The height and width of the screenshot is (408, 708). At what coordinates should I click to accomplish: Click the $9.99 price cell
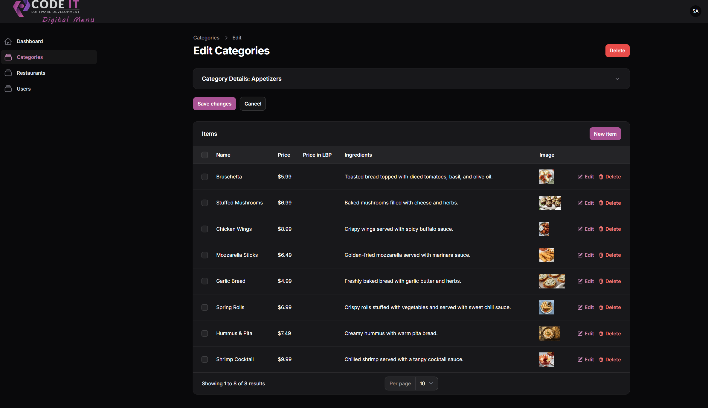[x=284, y=359]
